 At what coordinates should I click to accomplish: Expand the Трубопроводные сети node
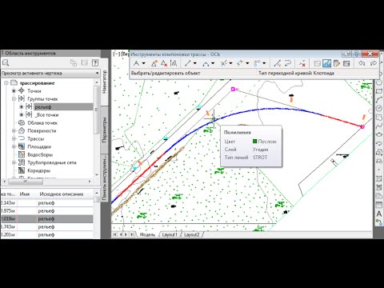pyautogui.click(x=14, y=162)
